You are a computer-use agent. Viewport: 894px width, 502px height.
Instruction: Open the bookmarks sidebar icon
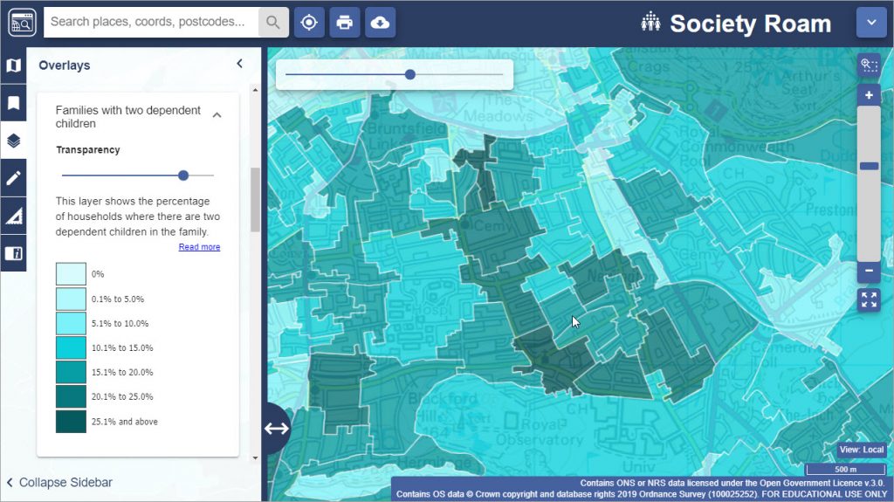13,103
